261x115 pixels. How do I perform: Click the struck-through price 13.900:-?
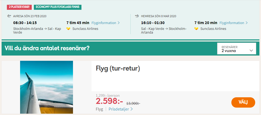point(133,103)
